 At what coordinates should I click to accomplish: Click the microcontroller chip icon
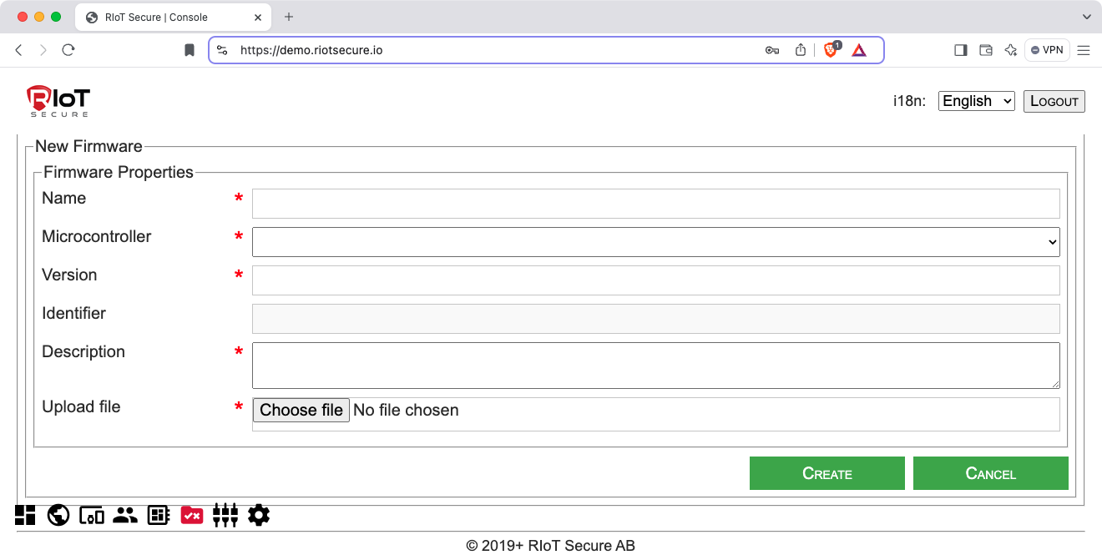159,516
